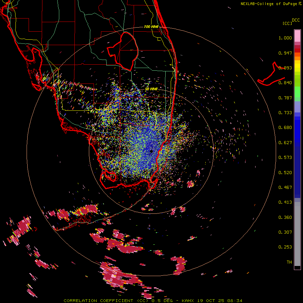Click the 0.360 value on color scale
This screenshot has height=303, width=303.
pyautogui.click(x=285, y=217)
